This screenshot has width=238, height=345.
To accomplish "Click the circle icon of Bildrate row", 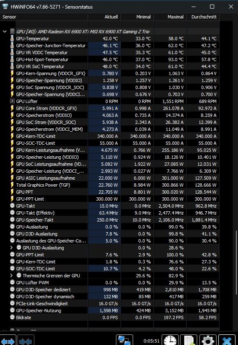I will [12, 317].
